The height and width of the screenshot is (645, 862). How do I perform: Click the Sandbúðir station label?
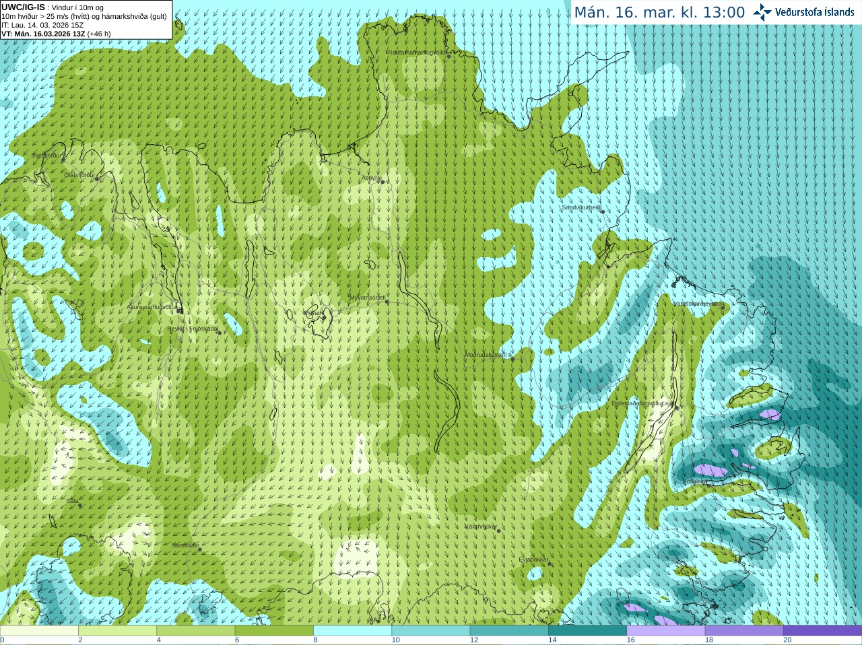pyautogui.click(x=185, y=545)
